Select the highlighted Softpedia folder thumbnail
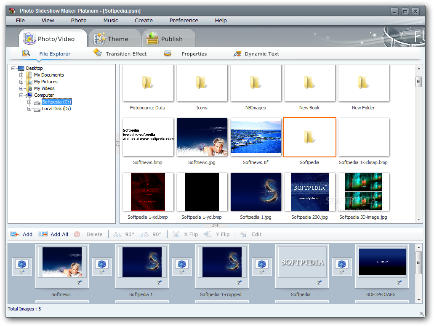The image size is (434, 326). click(x=310, y=137)
